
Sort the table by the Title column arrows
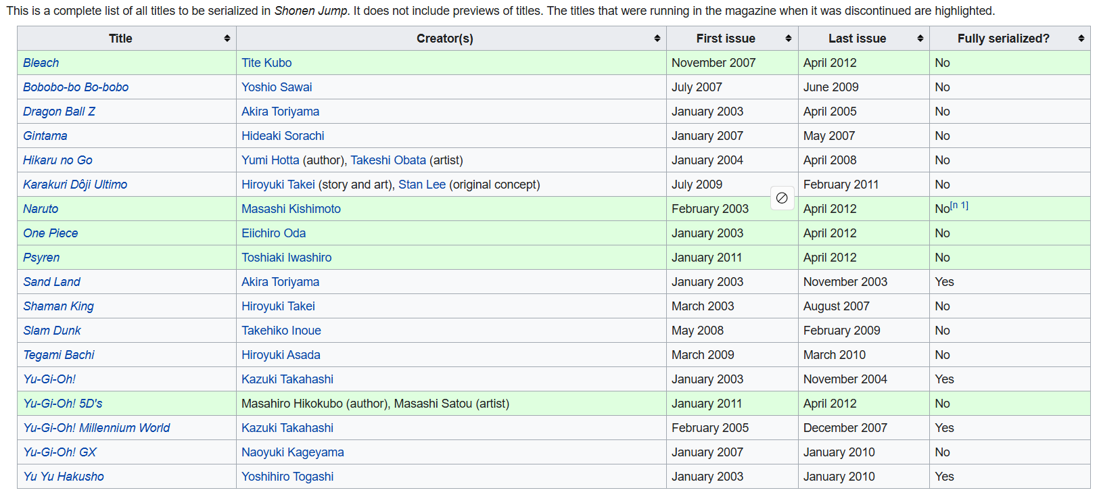click(227, 39)
